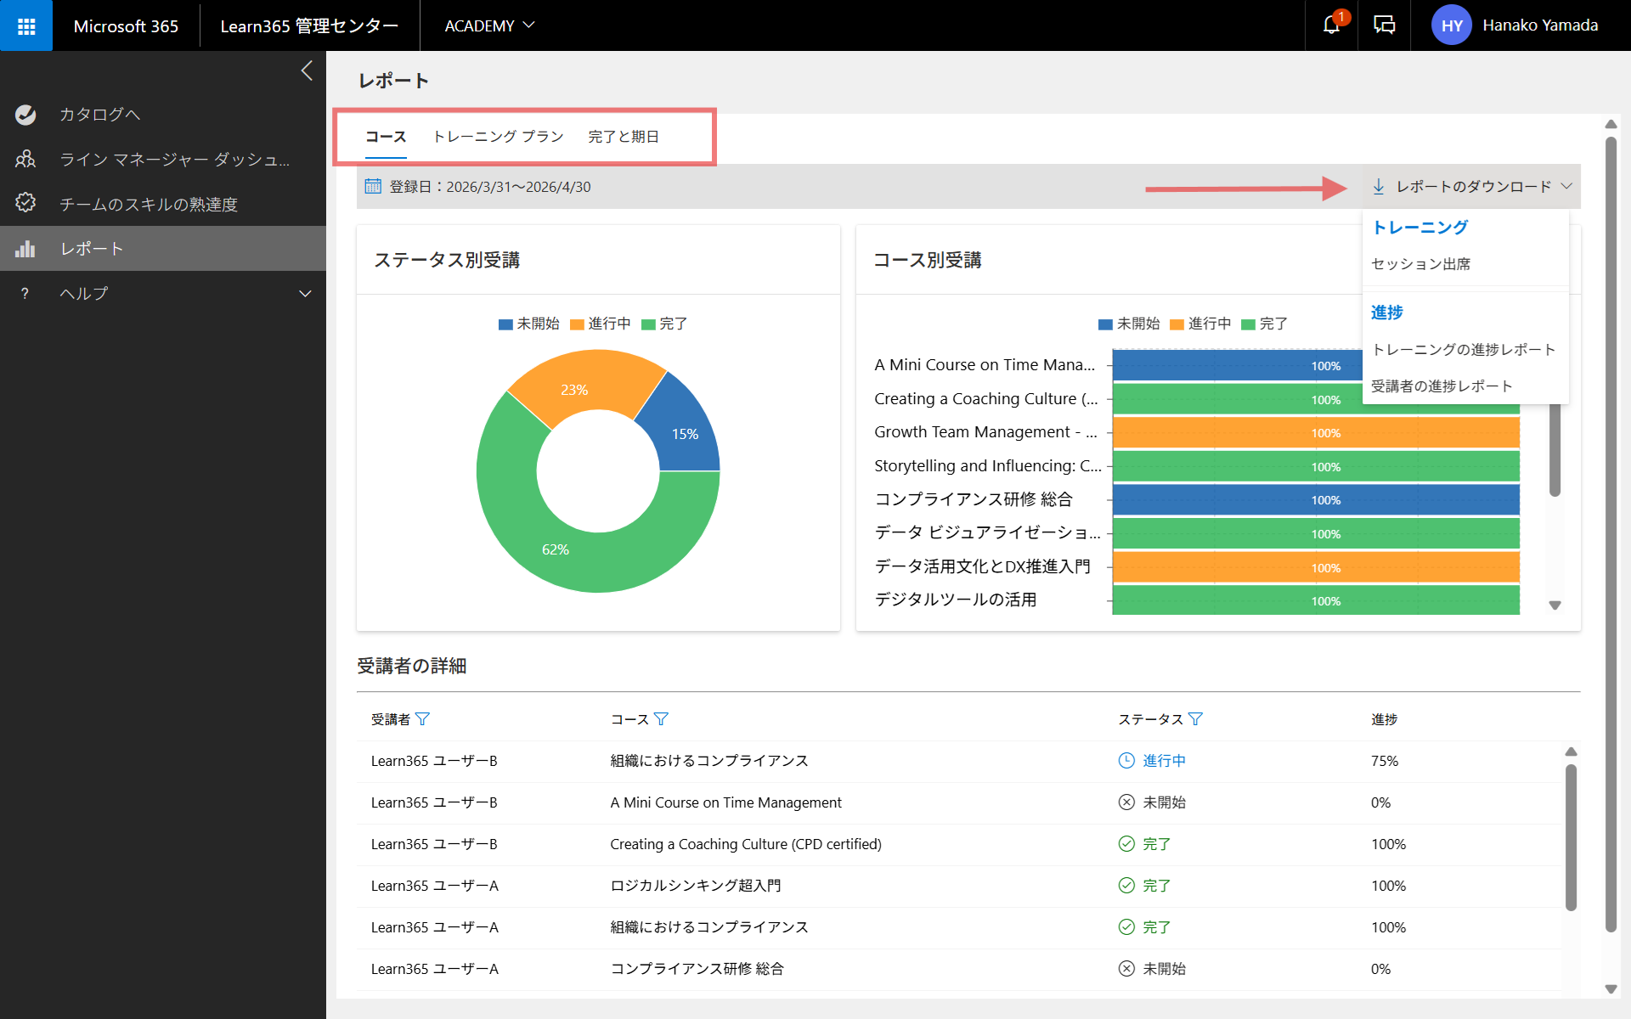Click the 進行中 clock status icon
This screenshot has width=1631, height=1019.
coord(1126,761)
